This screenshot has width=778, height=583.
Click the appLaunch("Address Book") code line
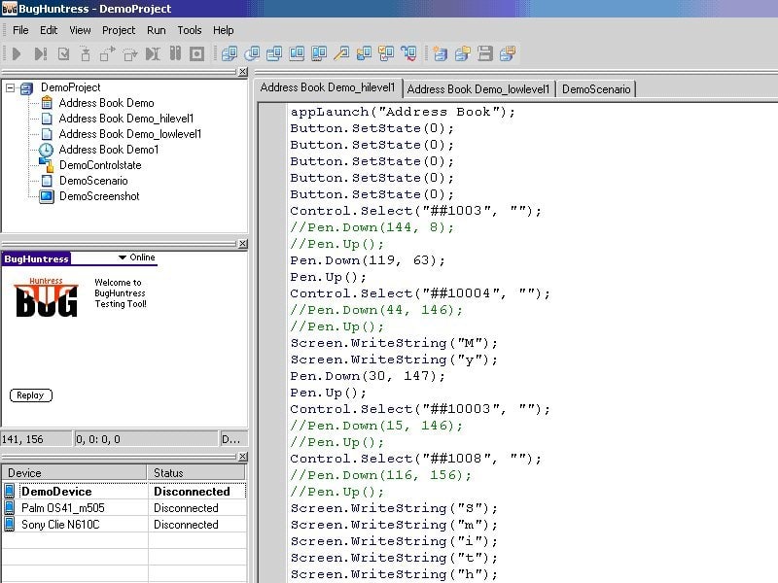403,112
